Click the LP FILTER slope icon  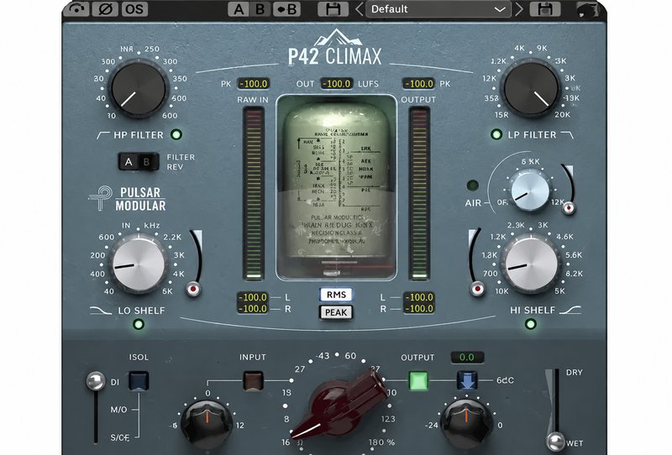pyautogui.click(x=566, y=135)
